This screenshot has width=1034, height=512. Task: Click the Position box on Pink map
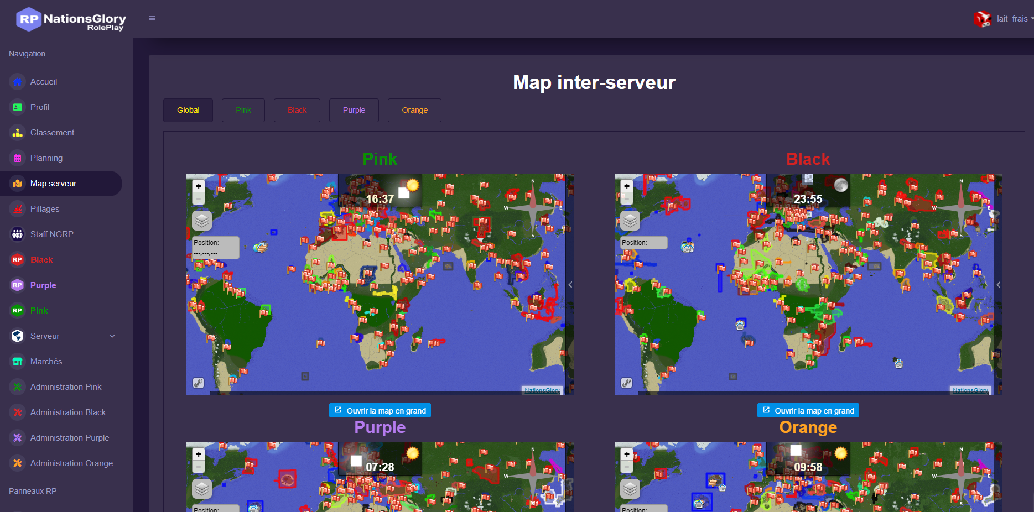[x=216, y=248]
